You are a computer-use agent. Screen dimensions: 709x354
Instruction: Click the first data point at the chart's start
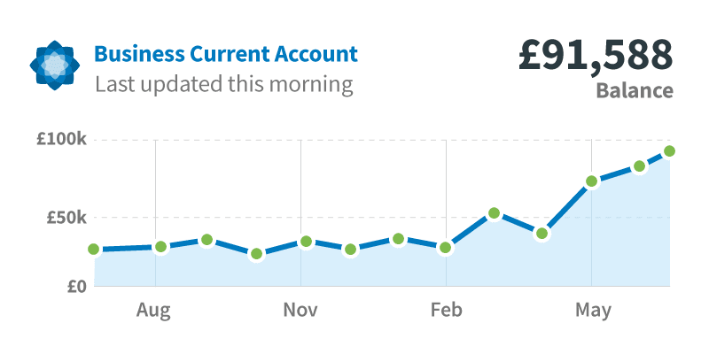click(x=94, y=250)
